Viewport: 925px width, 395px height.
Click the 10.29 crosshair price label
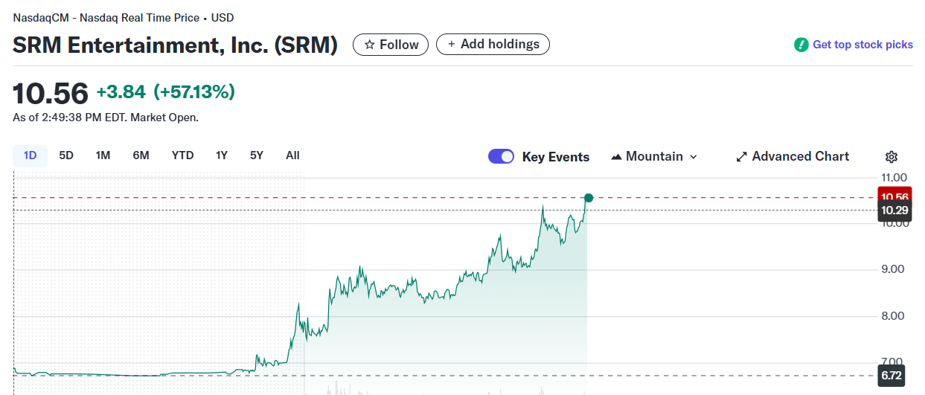point(894,211)
